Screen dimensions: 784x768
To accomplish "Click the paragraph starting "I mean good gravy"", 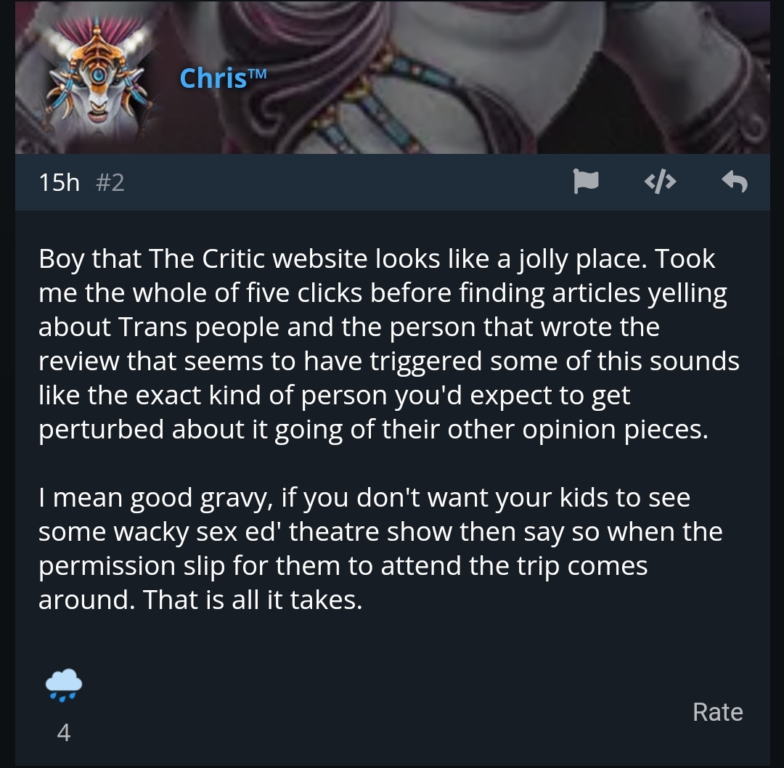I will click(x=380, y=549).
